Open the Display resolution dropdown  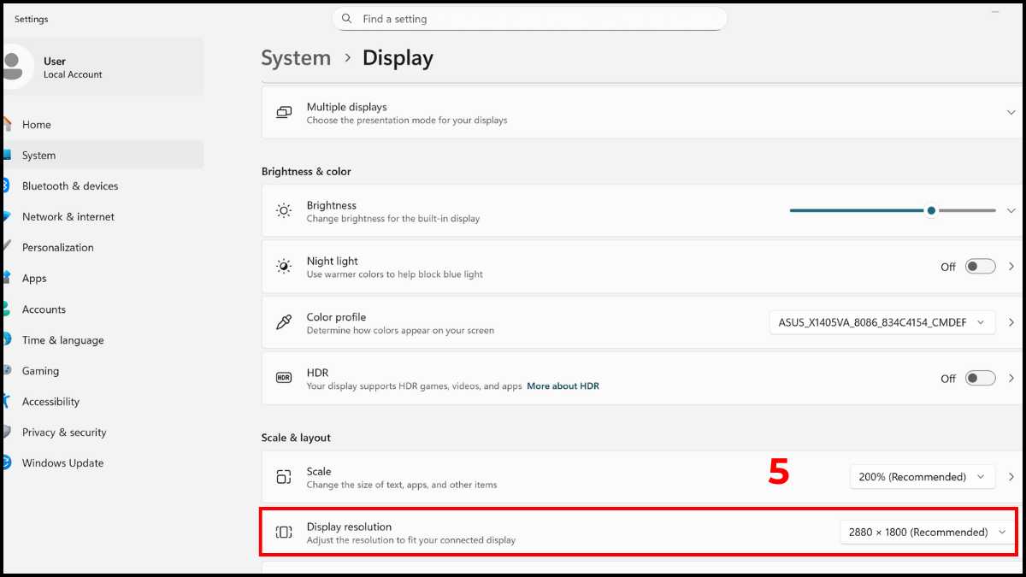pos(927,533)
